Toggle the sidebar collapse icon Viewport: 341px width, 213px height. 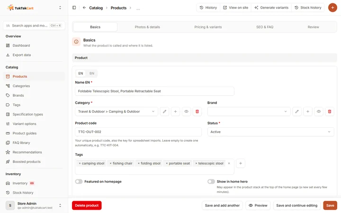(x=74, y=8)
